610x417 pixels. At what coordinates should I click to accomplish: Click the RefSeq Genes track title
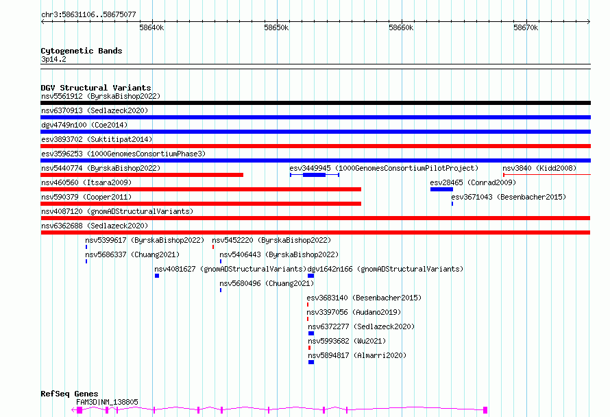(x=69, y=394)
